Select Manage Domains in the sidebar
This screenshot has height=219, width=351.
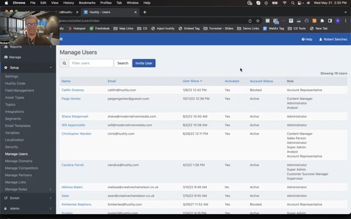tap(19, 161)
